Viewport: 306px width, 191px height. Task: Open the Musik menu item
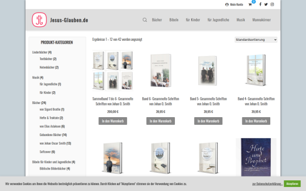tap(241, 20)
